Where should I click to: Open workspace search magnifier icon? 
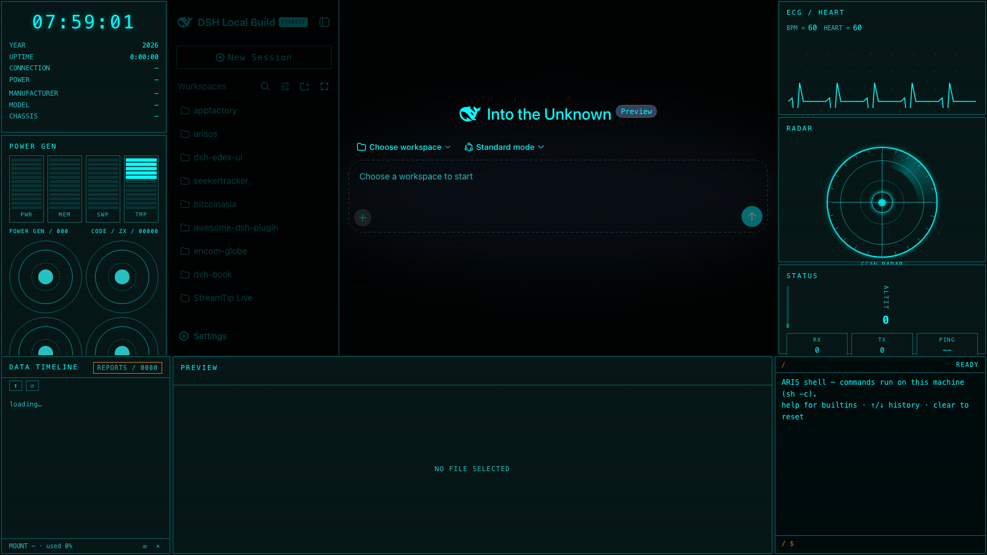tap(265, 86)
